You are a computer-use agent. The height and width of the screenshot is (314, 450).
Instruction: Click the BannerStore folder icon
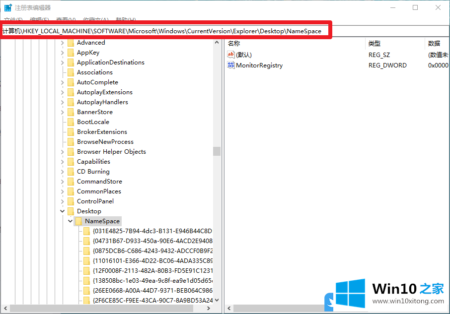point(71,112)
